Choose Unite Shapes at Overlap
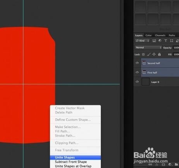 coord(76,166)
